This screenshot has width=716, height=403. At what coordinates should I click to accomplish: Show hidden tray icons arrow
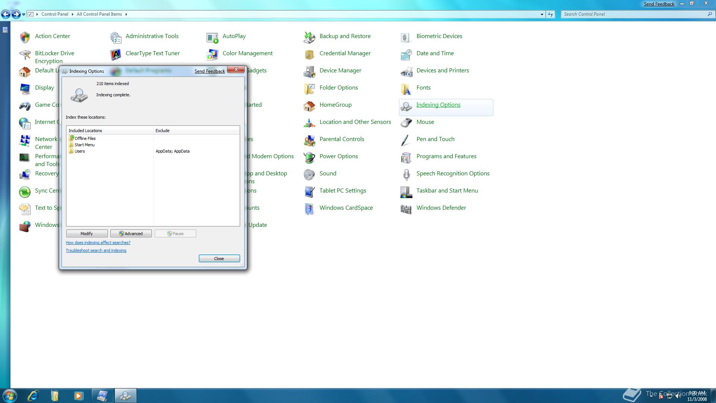pyautogui.click(x=651, y=396)
